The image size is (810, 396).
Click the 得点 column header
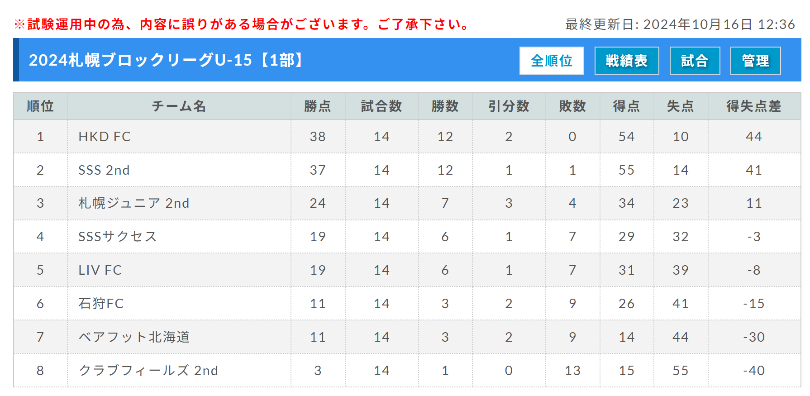pos(626,106)
